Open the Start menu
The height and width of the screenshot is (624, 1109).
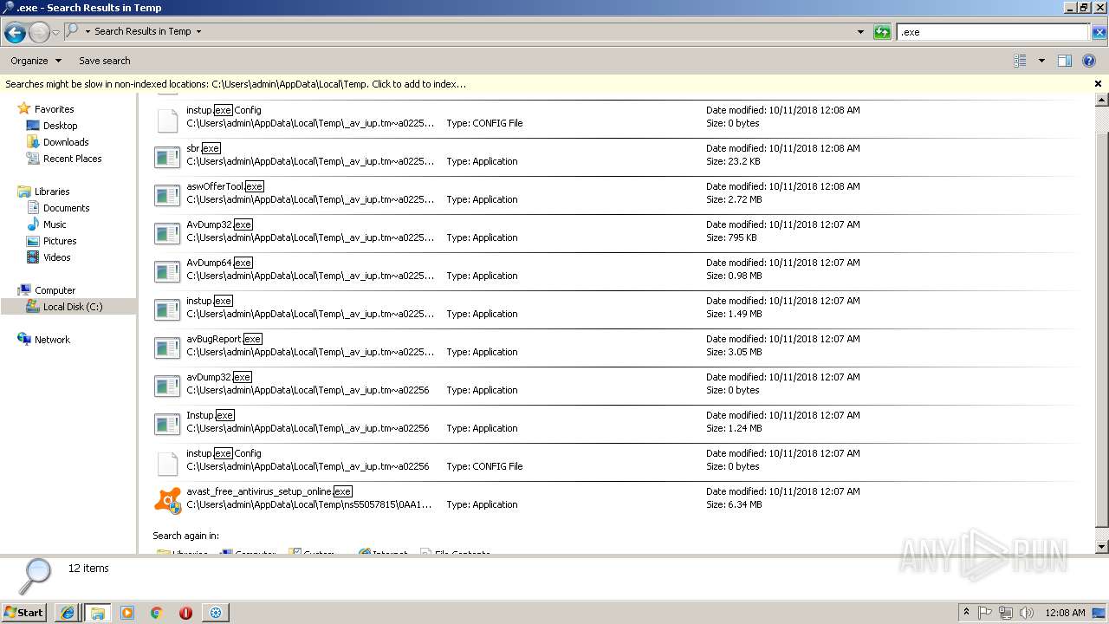click(x=23, y=612)
